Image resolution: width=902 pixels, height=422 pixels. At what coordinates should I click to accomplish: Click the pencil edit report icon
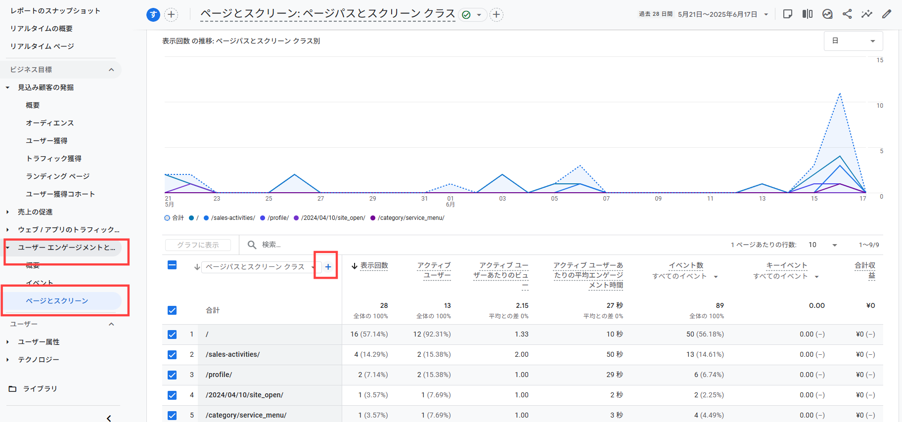[887, 14]
